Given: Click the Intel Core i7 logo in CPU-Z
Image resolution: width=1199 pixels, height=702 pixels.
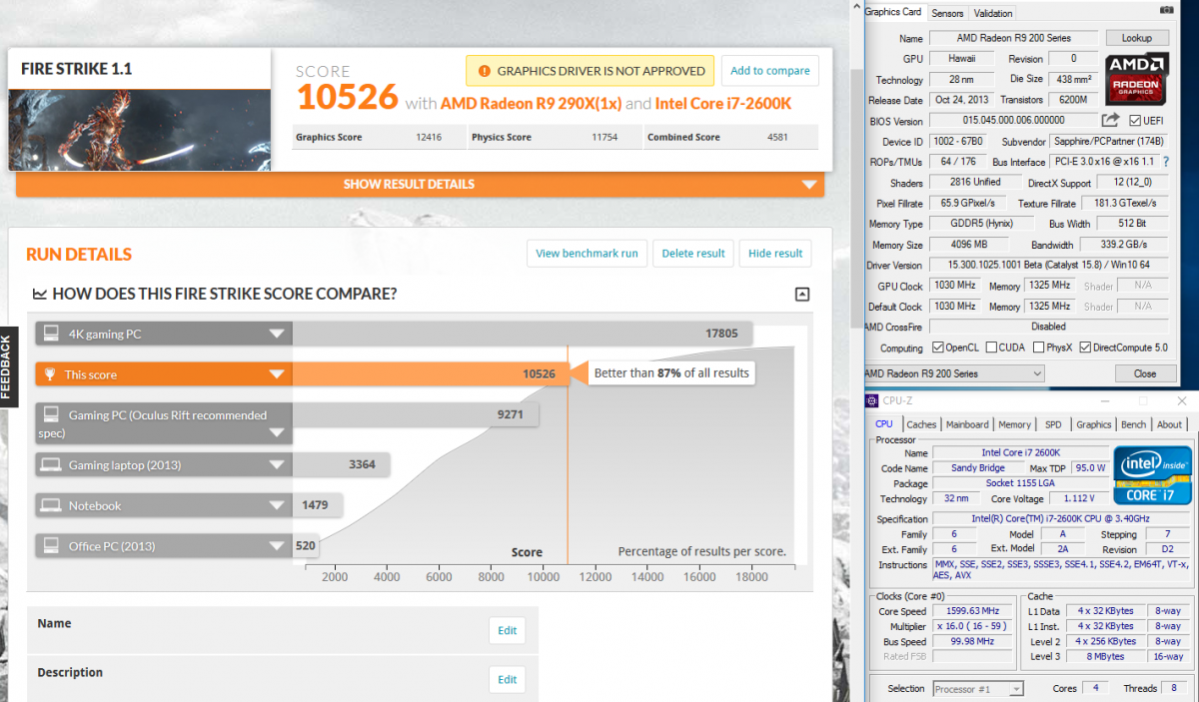Looking at the screenshot, I should (1153, 474).
